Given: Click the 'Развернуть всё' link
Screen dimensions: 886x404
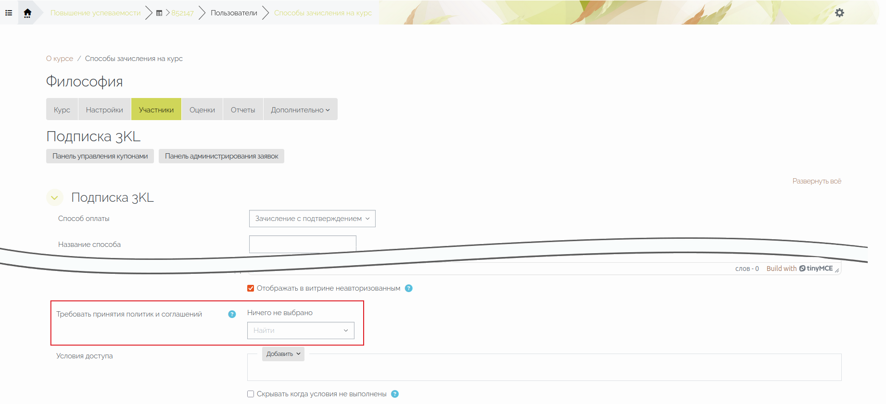Looking at the screenshot, I should [x=817, y=181].
